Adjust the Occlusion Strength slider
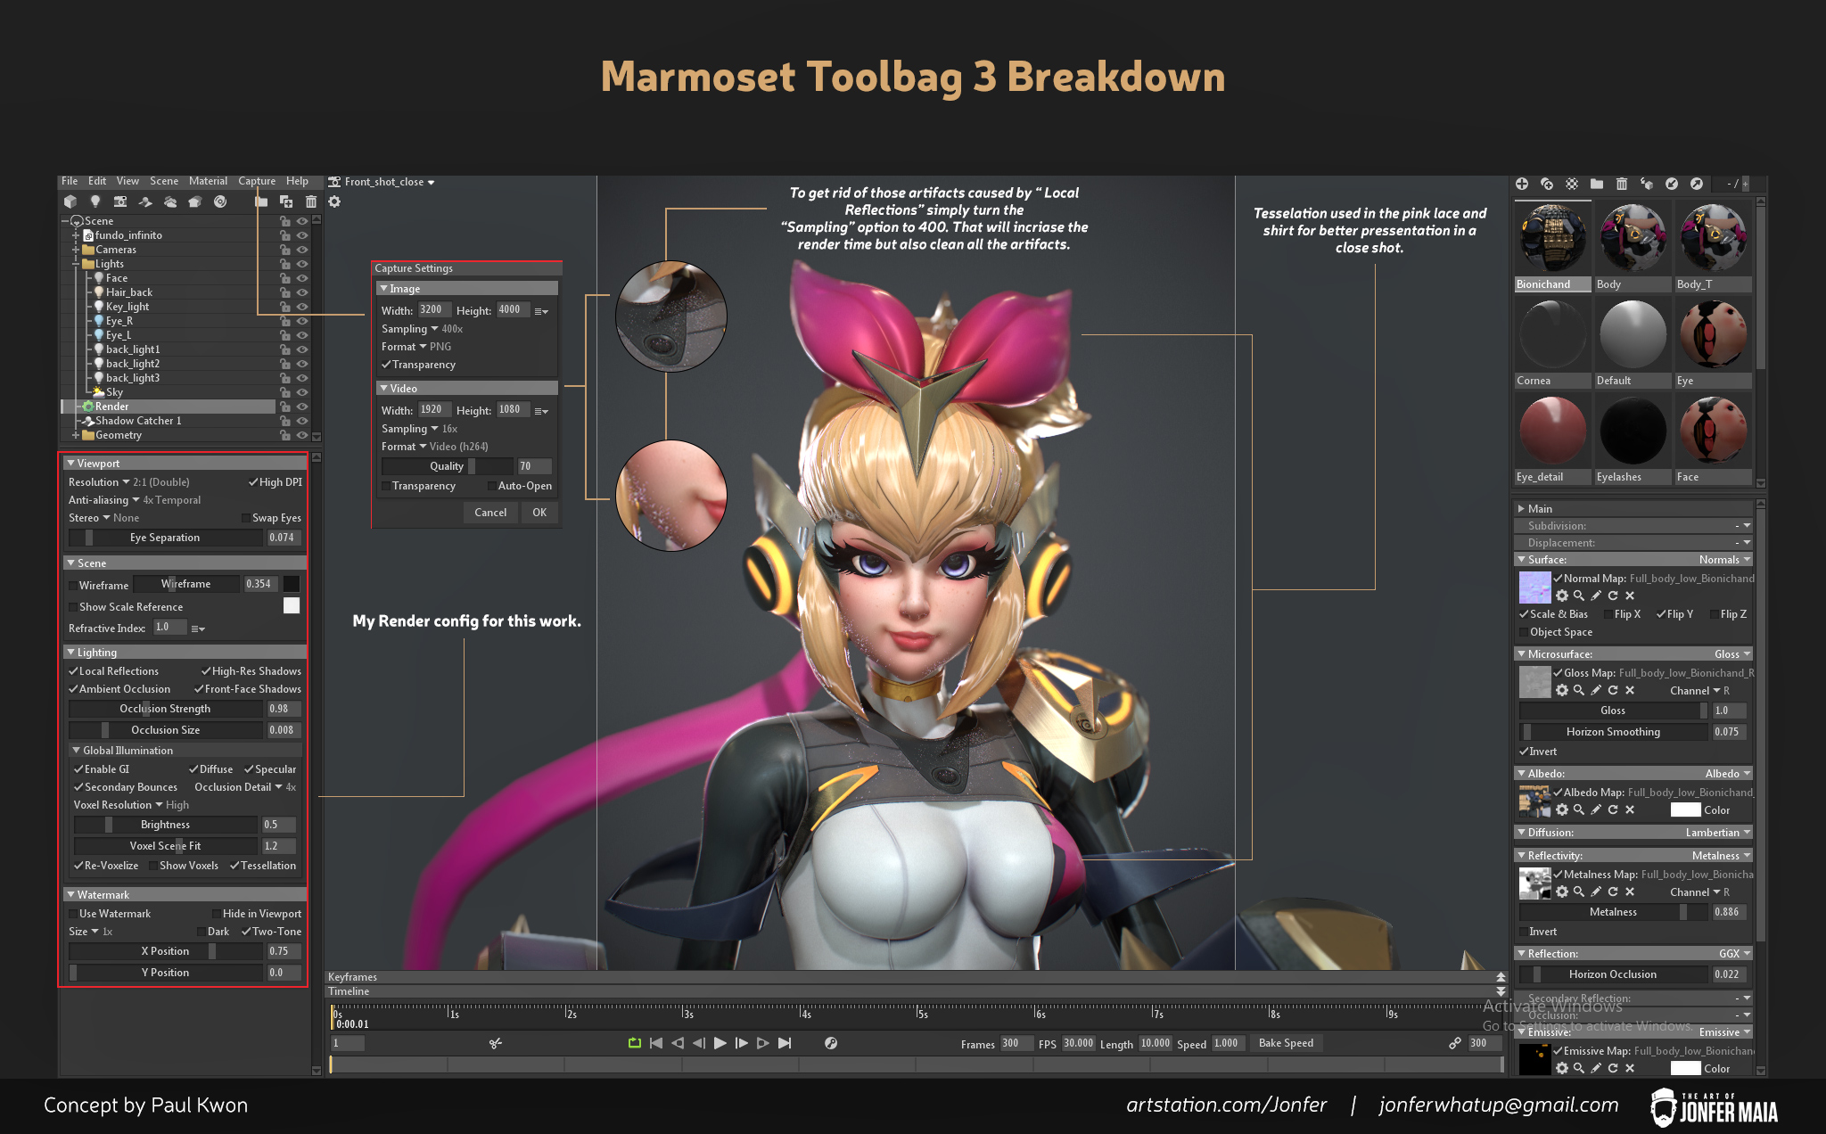The height and width of the screenshot is (1134, 1826). pos(166,709)
